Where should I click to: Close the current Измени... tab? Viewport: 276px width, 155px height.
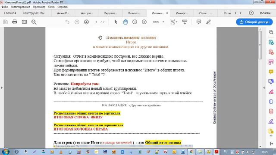(x=167, y=13)
